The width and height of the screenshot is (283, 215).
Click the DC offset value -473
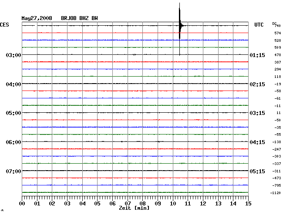click(276, 178)
